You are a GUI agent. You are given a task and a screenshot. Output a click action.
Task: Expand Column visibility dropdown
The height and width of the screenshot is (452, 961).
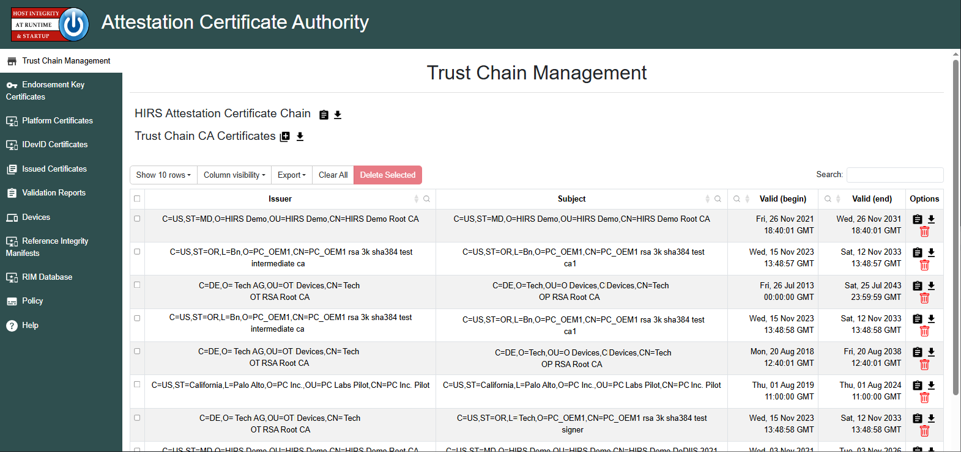point(234,175)
